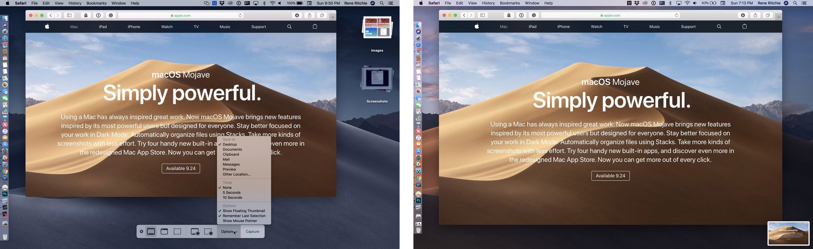This screenshot has width=813, height=249.
Task: Choose Documents as the Save to location
Action: [x=244, y=149]
